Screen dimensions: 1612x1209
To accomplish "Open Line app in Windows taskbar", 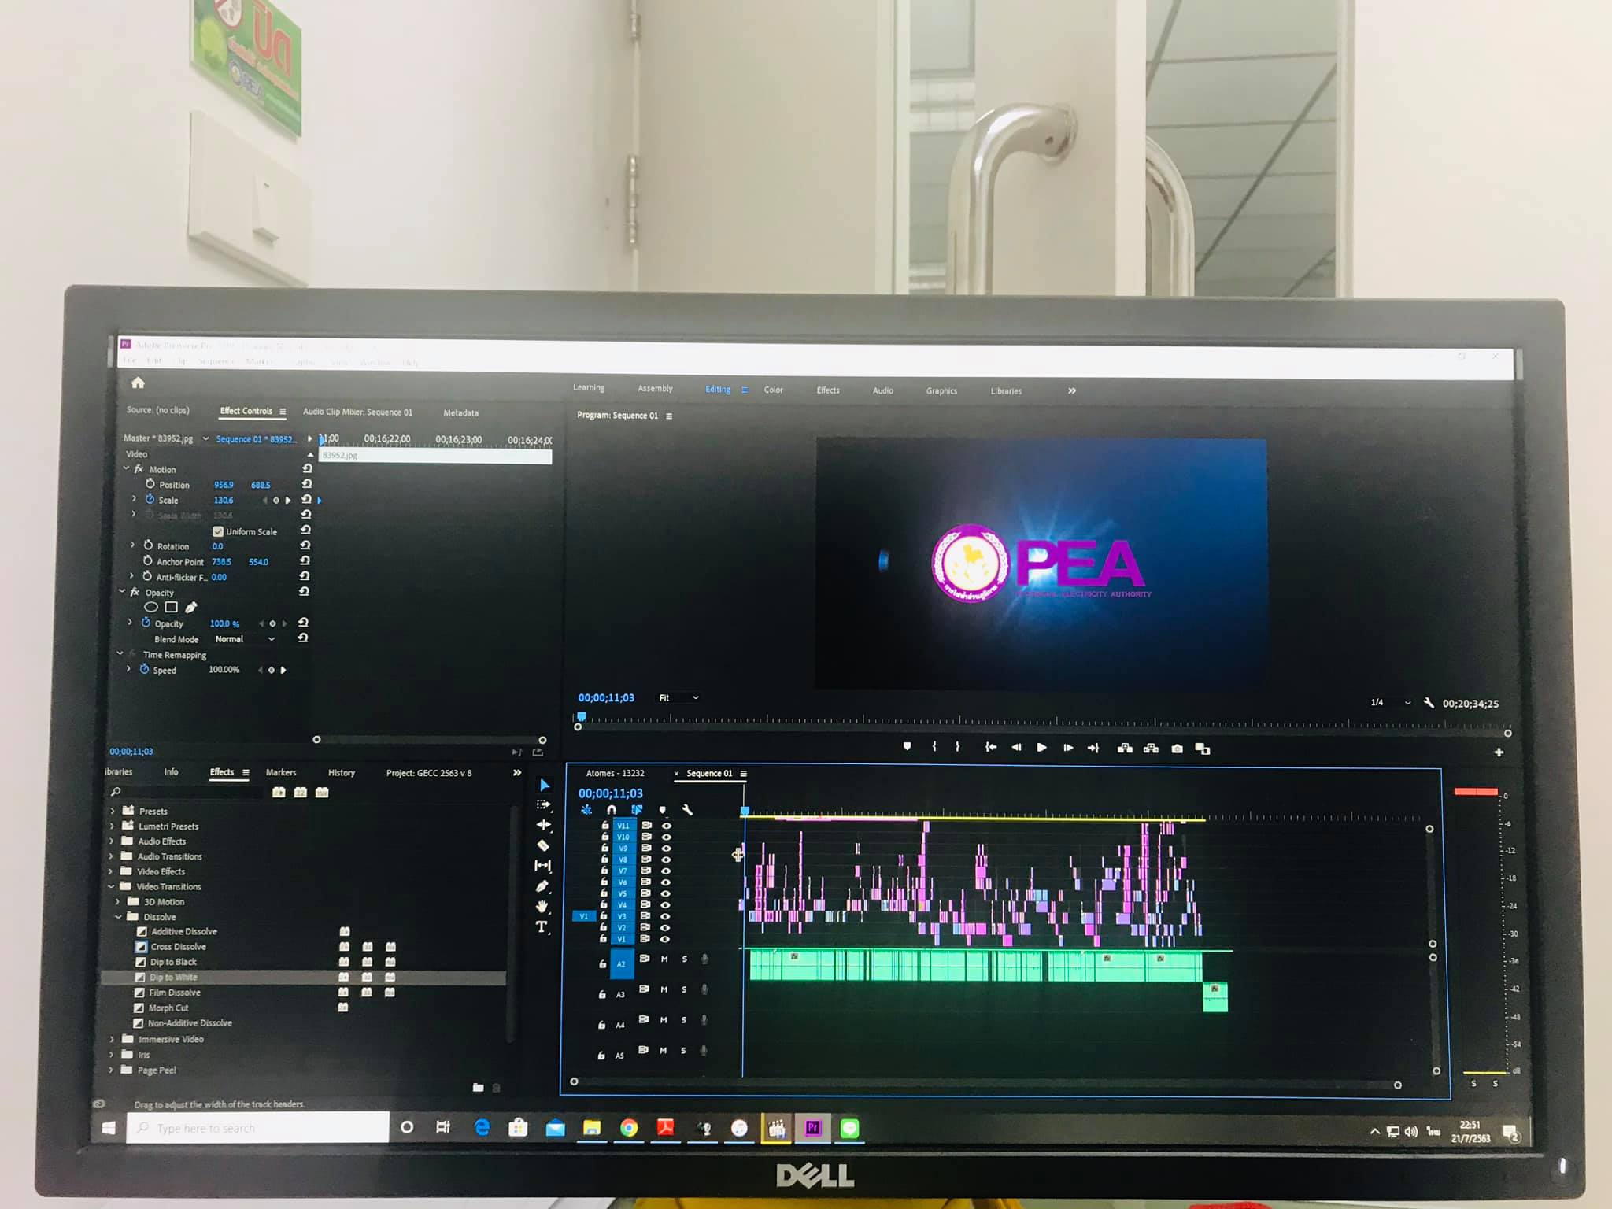I will [x=849, y=1128].
